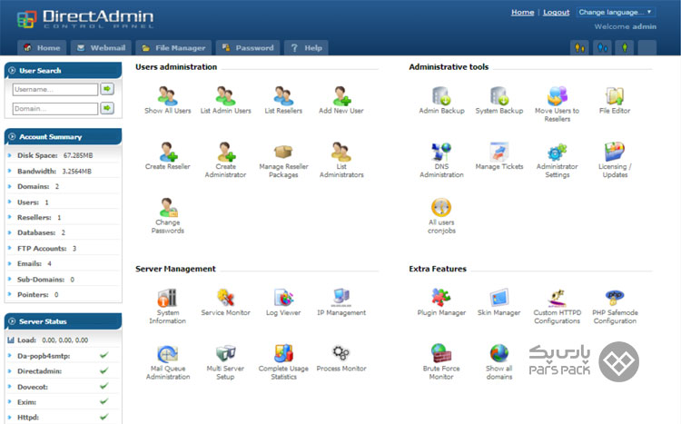Open Manage Reseller Packages box icon

coord(283,152)
